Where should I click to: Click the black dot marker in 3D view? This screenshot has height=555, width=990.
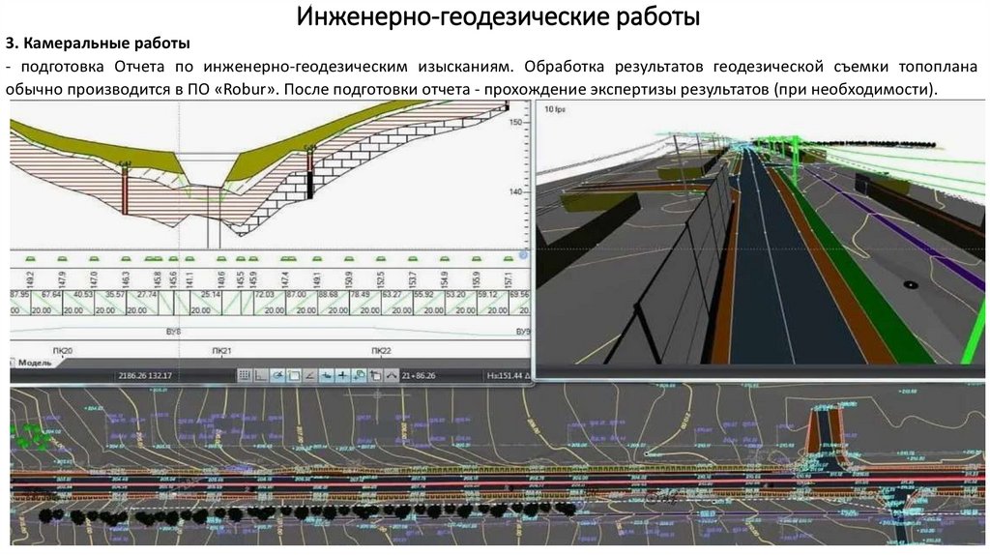[910, 285]
